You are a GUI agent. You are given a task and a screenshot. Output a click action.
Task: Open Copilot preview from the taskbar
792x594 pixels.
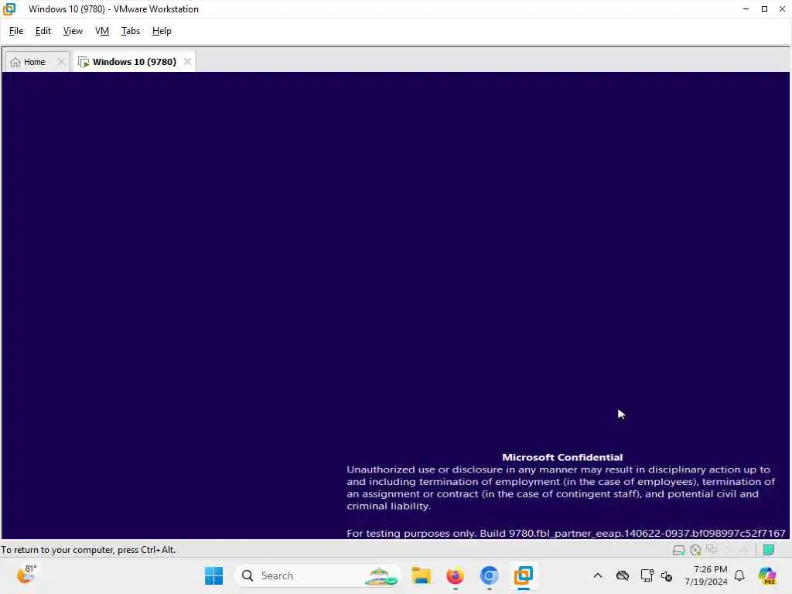[767, 575]
